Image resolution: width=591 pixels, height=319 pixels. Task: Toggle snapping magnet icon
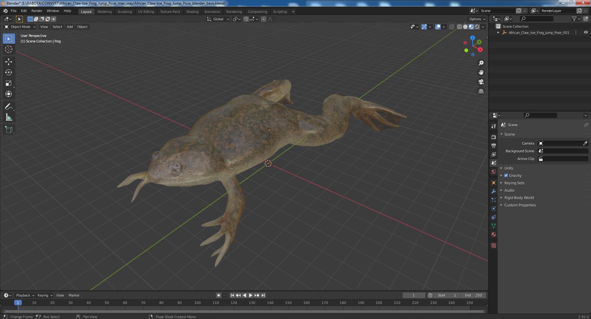pos(246,19)
